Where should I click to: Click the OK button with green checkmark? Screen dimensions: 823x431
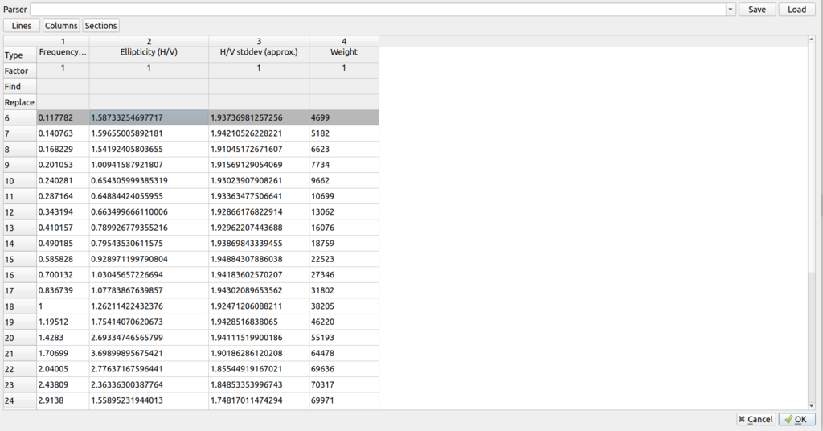click(796, 419)
